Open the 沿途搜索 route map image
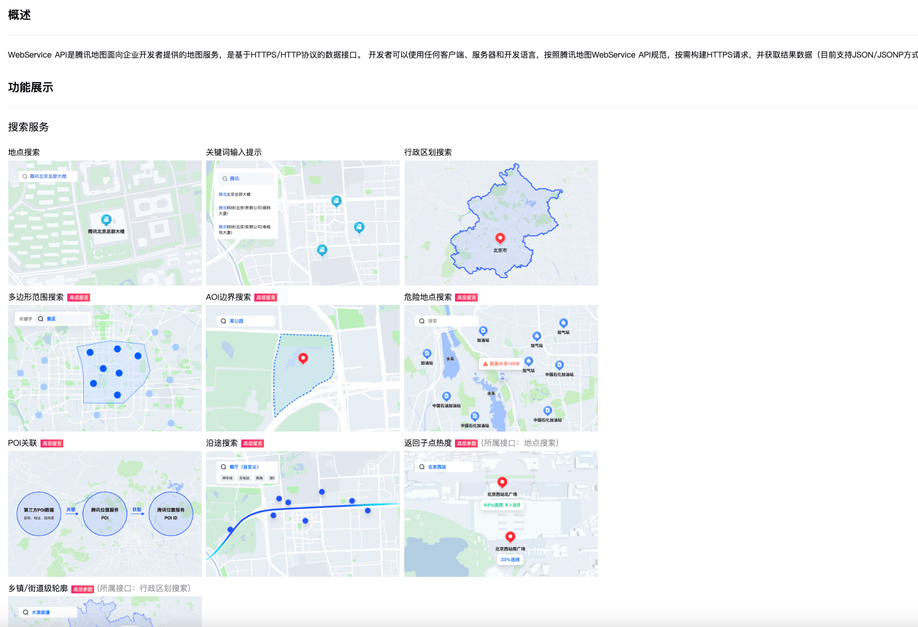 coord(303,514)
